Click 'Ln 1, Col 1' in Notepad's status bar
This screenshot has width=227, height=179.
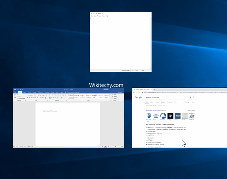(x=135, y=71)
